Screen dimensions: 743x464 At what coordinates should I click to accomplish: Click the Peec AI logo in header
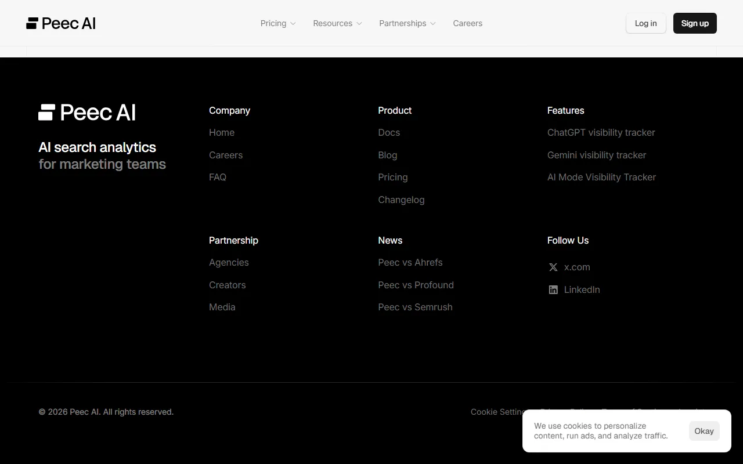[x=61, y=23]
